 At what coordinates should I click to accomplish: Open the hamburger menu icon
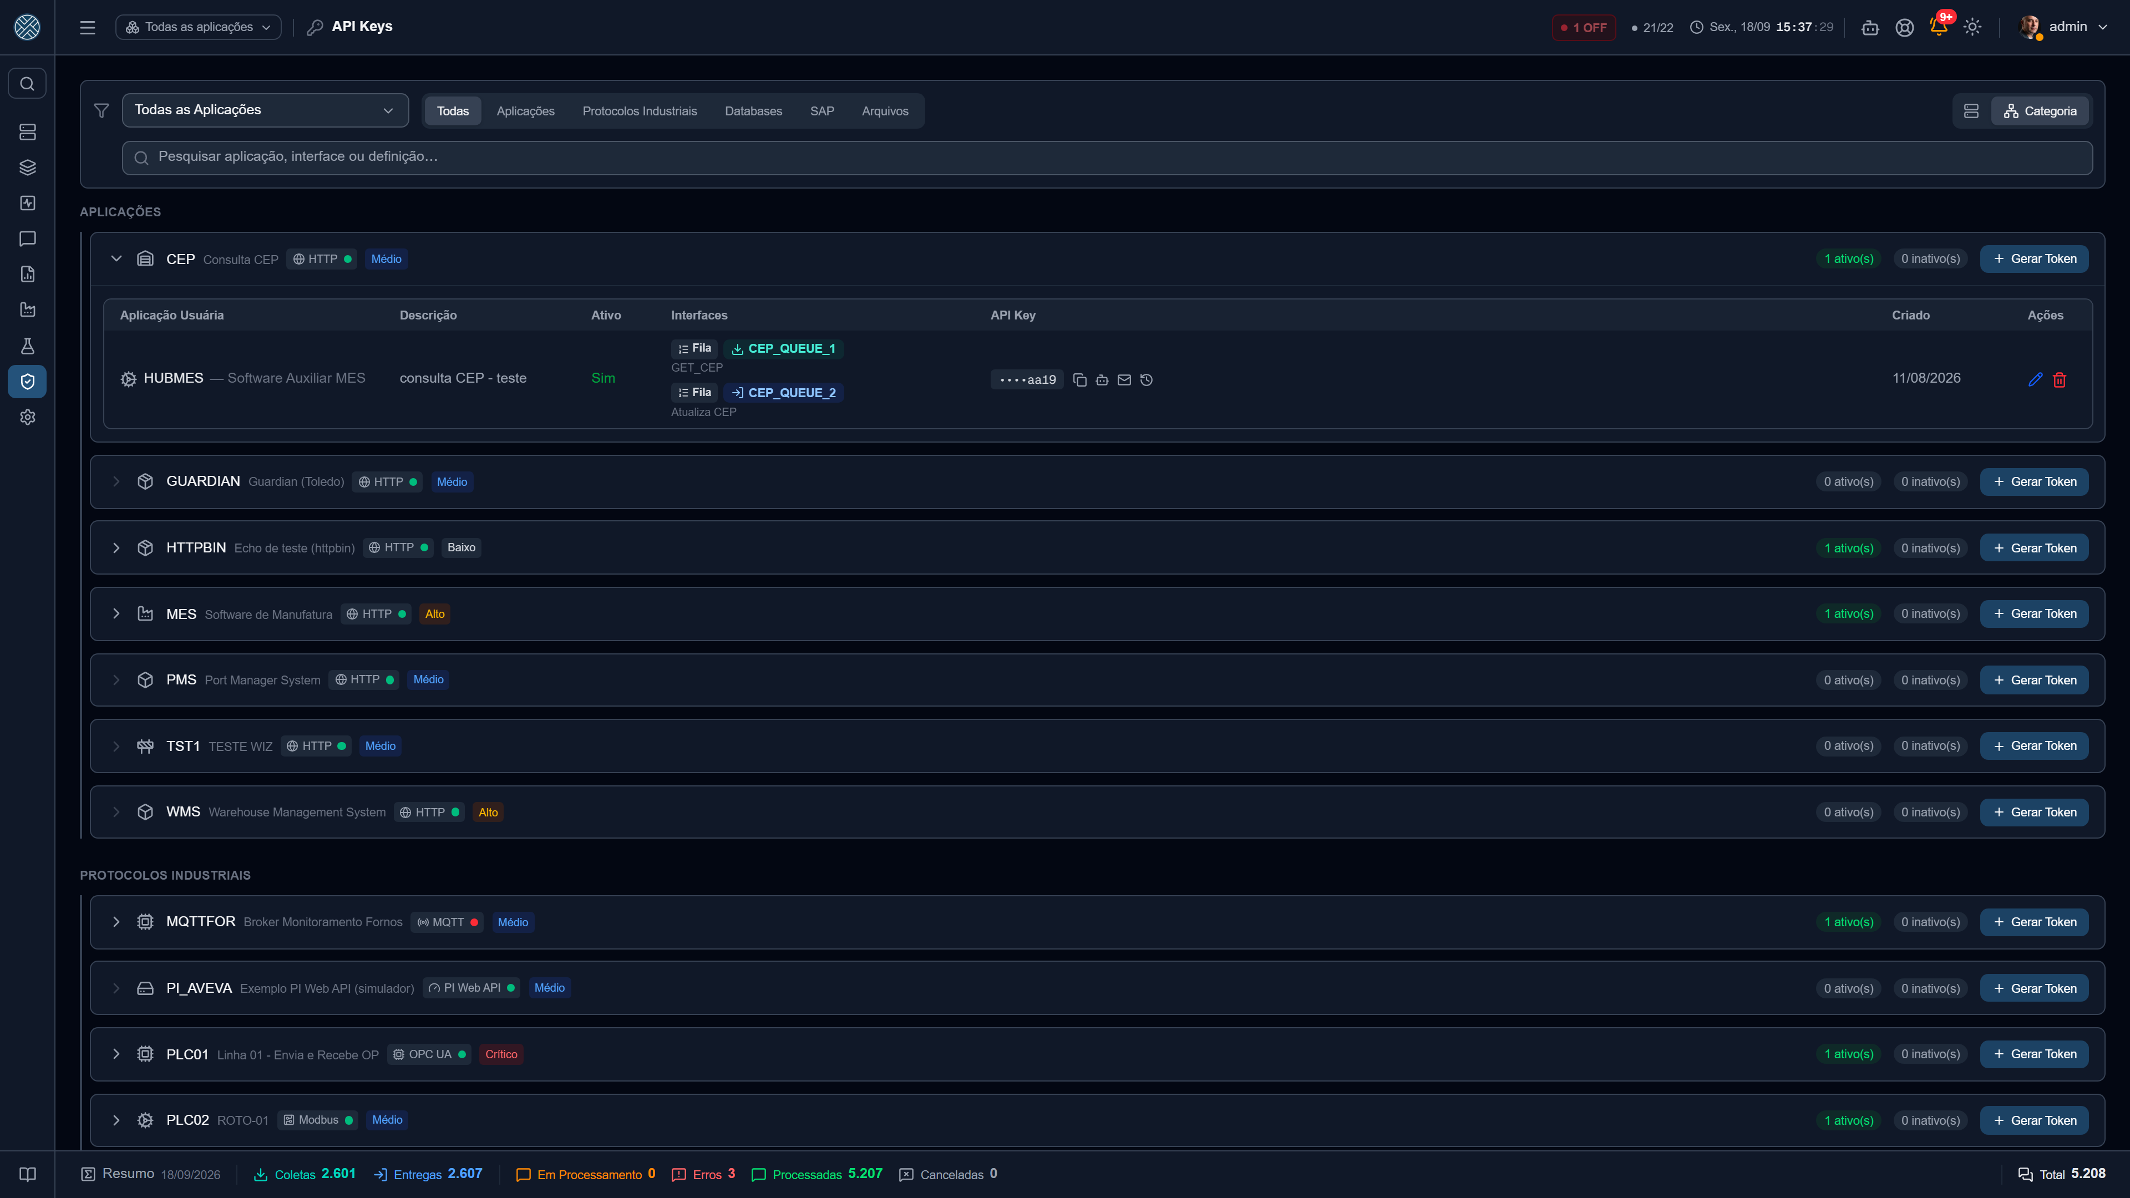[x=88, y=27]
